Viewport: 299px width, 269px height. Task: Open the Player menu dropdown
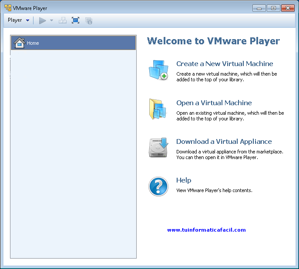tap(18, 20)
